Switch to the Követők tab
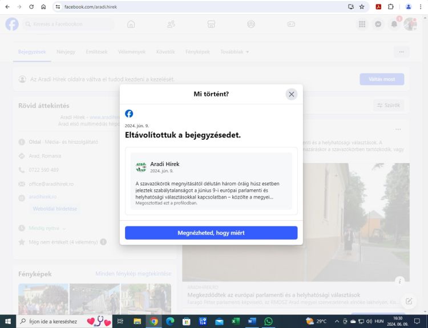 click(165, 52)
